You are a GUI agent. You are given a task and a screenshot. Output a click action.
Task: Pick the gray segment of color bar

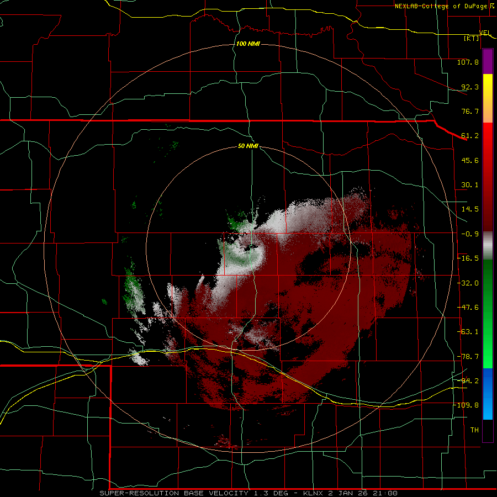pos(488,246)
